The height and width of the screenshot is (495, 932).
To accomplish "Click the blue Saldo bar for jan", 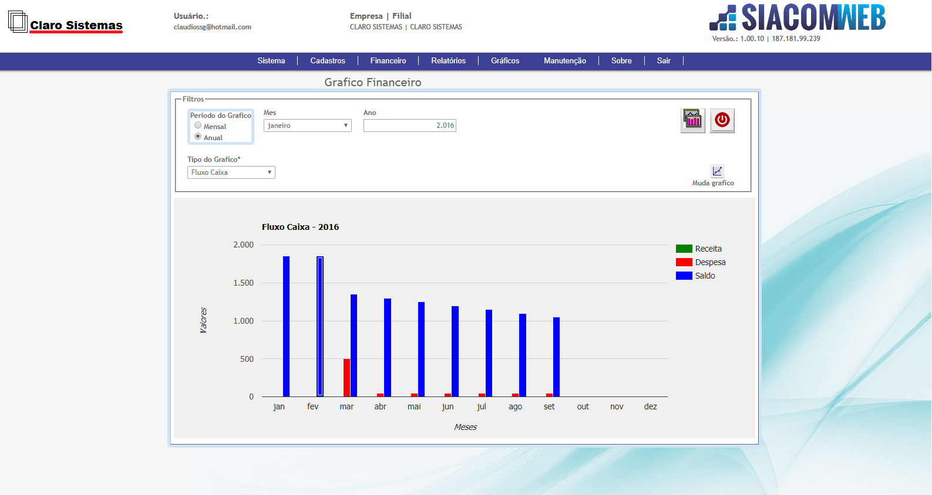I will (287, 327).
